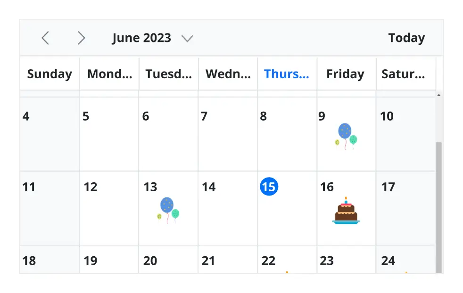Click the next month arrow

pyautogui.click(x=82, y=38)
